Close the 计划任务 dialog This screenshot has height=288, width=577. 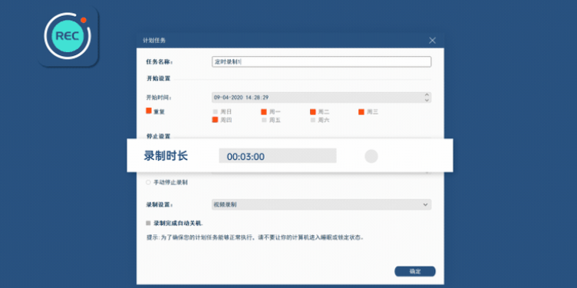point(433,41)
